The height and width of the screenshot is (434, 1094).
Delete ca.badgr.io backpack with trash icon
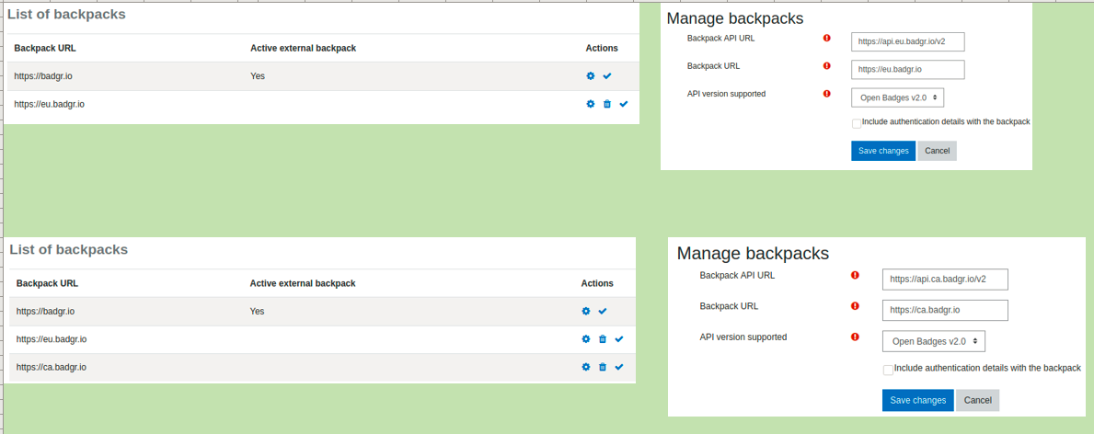[603, 367]
